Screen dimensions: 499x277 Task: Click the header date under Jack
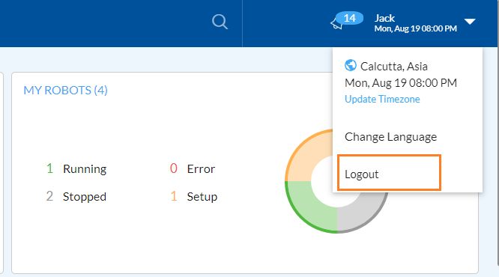tap(415, 28)
